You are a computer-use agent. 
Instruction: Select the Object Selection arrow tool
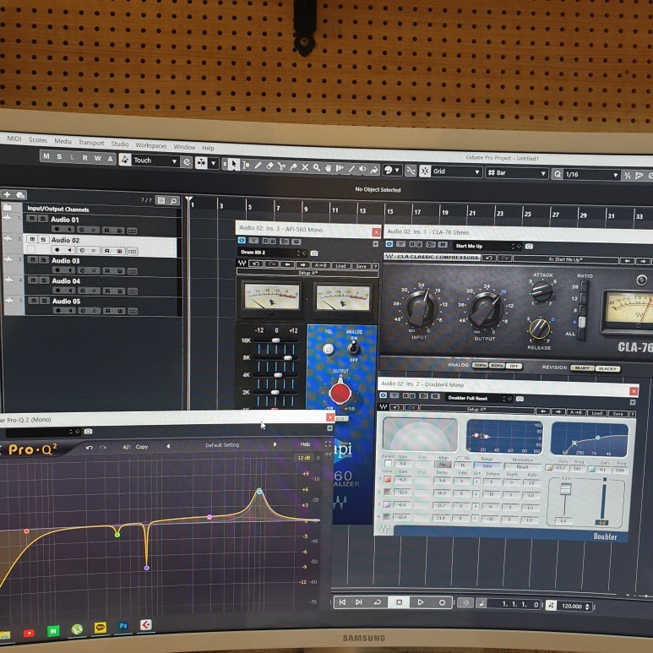pyautogui.click(x=234, y=165)
